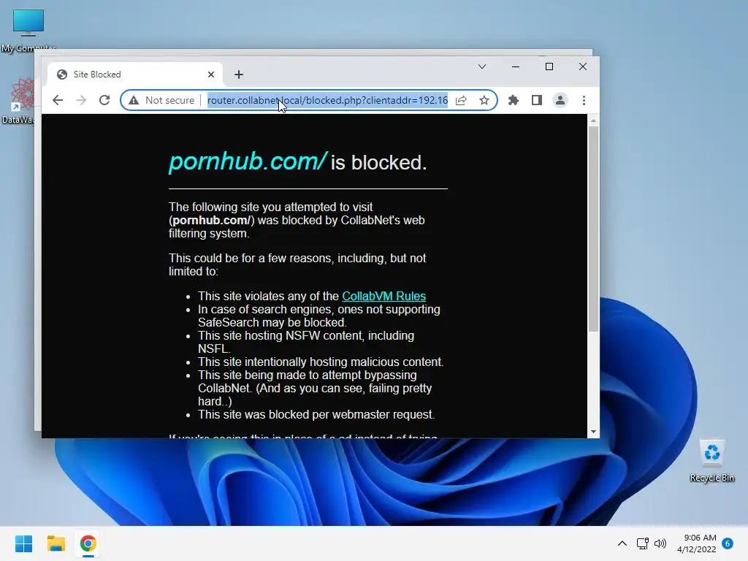Click the disabled forward navigation arrow

(x=81, y=100)
